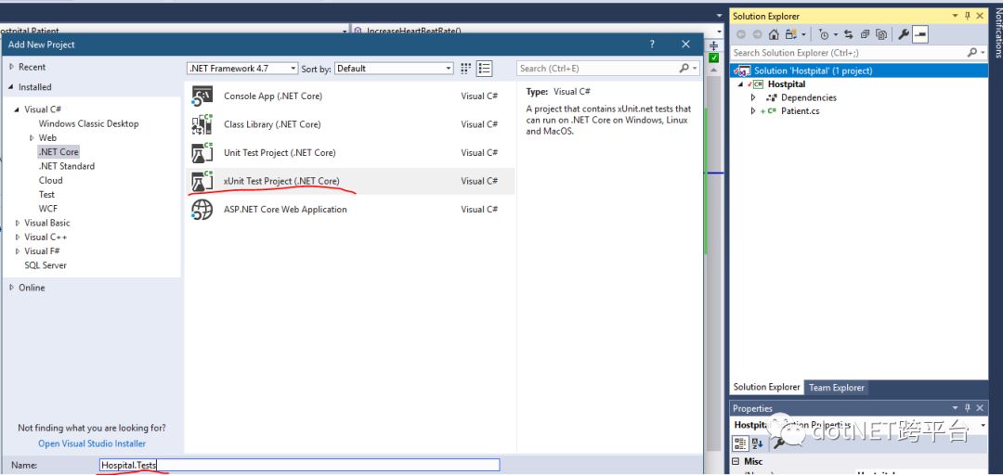Collapse the Hostpital project node arrow
The width and height of the screenshot is (1003, 475).
point(741,84)
